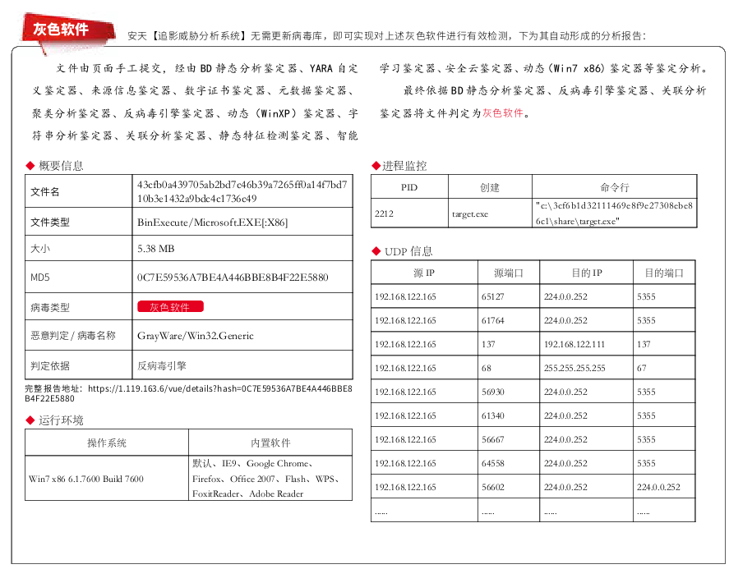Select the 大小 row label

pos(40,249)
